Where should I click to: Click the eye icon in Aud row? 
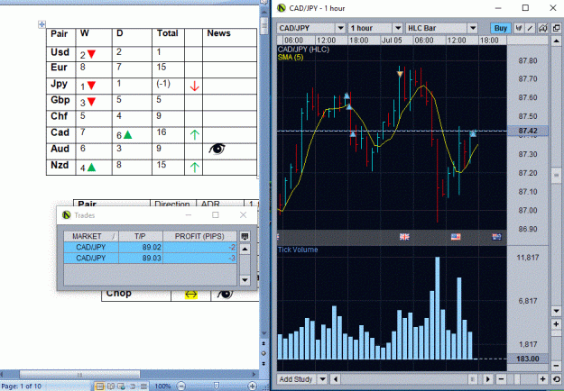[217, 149]
